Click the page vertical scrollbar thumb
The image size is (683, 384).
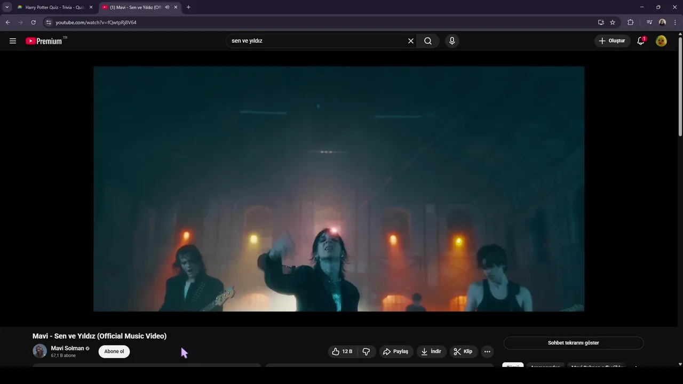click(x=680, y=86)
